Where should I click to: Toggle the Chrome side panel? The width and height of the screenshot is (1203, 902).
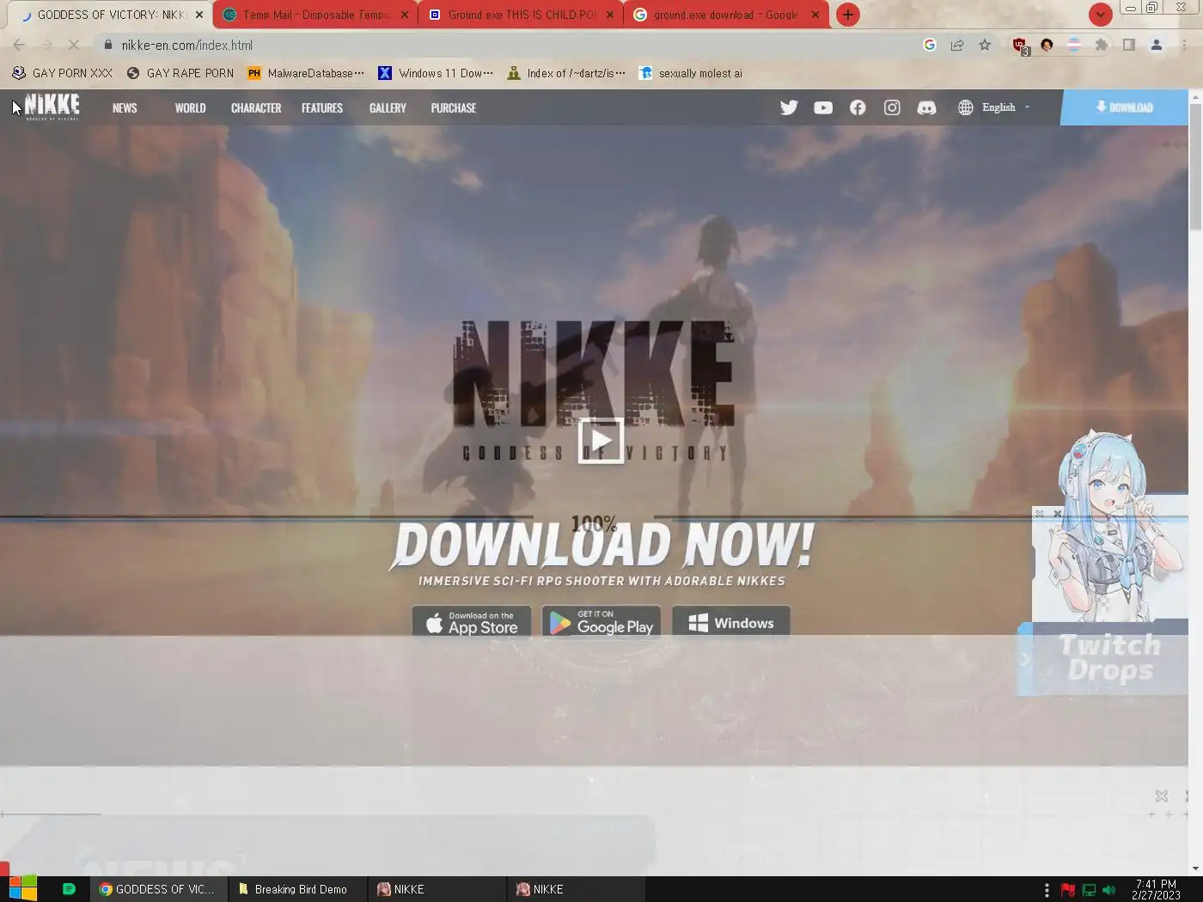[x=1129, y=45]
